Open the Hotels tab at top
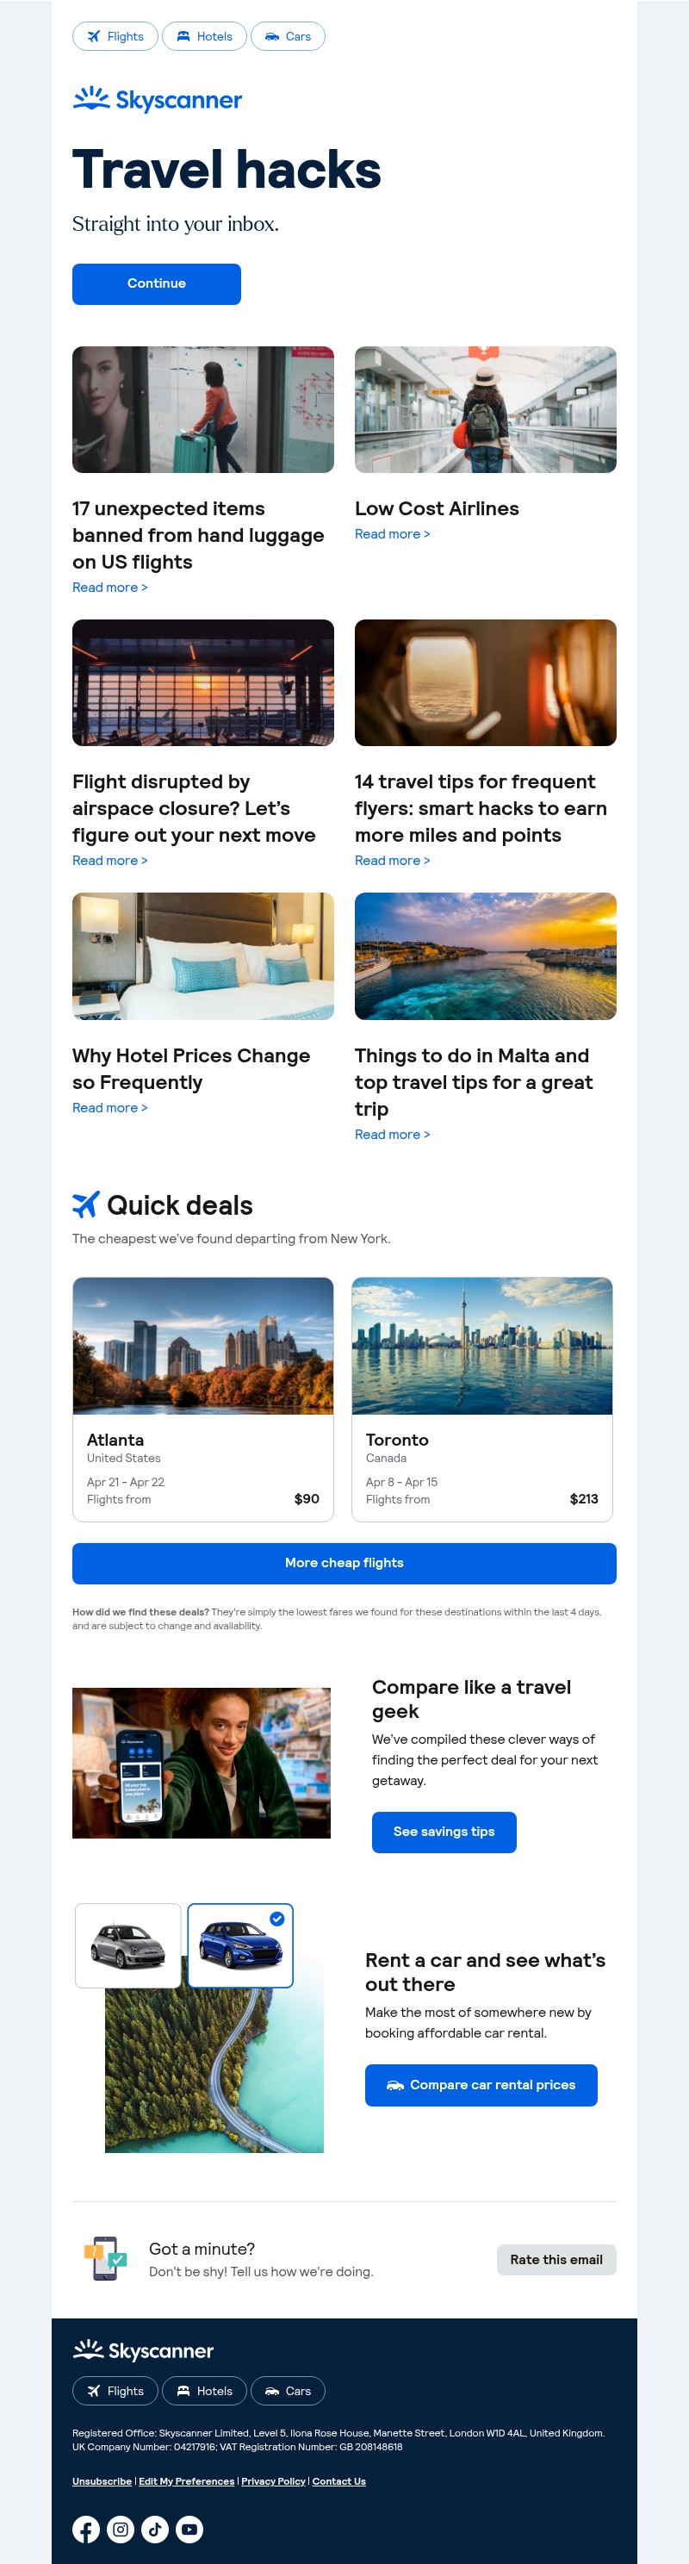Image resolution: width=689 pixels, height=2564 pixels. (x=204, y=36)
